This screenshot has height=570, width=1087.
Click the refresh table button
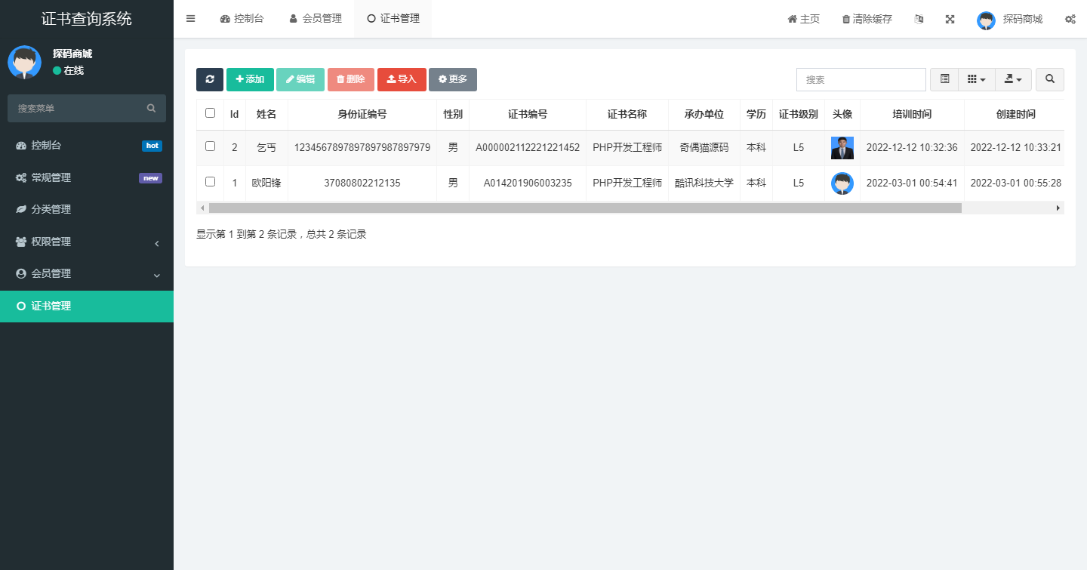pos(210,79)
